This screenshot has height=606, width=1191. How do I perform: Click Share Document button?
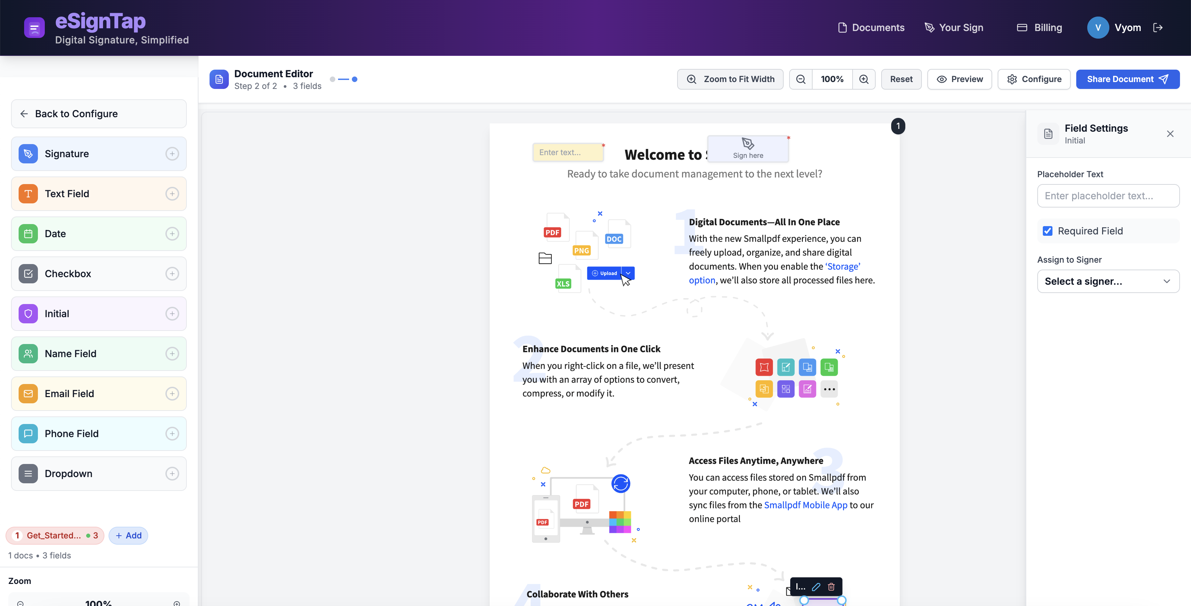pos(1128,79)
